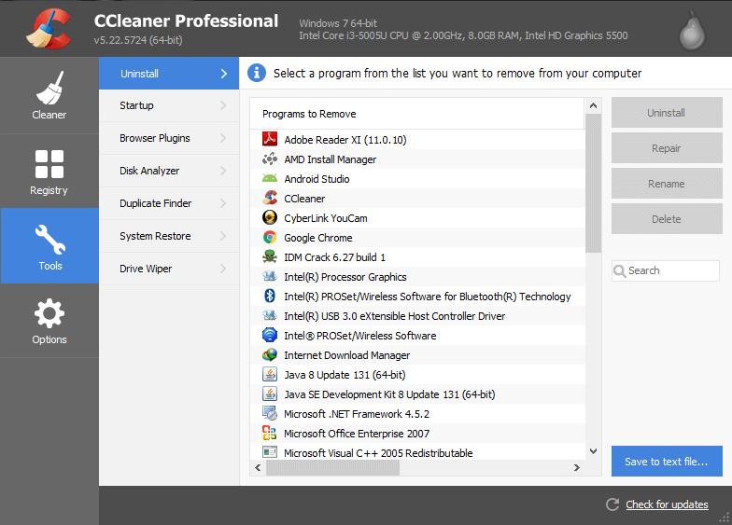Click into the Search input field
732x525 pixels.
[x=665, y=270]
